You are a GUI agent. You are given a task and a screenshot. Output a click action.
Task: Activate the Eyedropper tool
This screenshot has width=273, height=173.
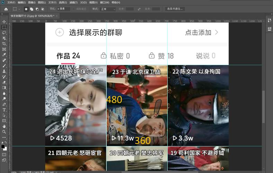tap(4, 55)
